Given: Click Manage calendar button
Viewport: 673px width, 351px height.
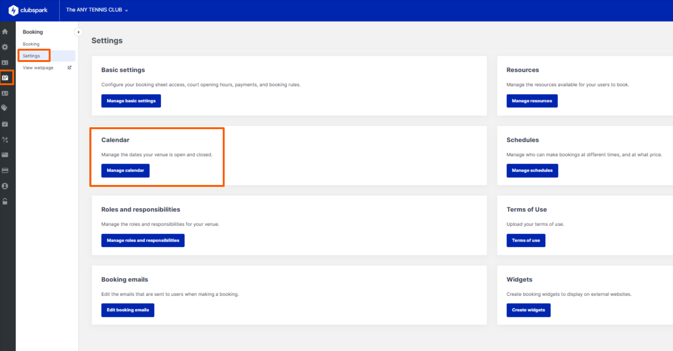Looking at the screenshot, I should point(125,171).
